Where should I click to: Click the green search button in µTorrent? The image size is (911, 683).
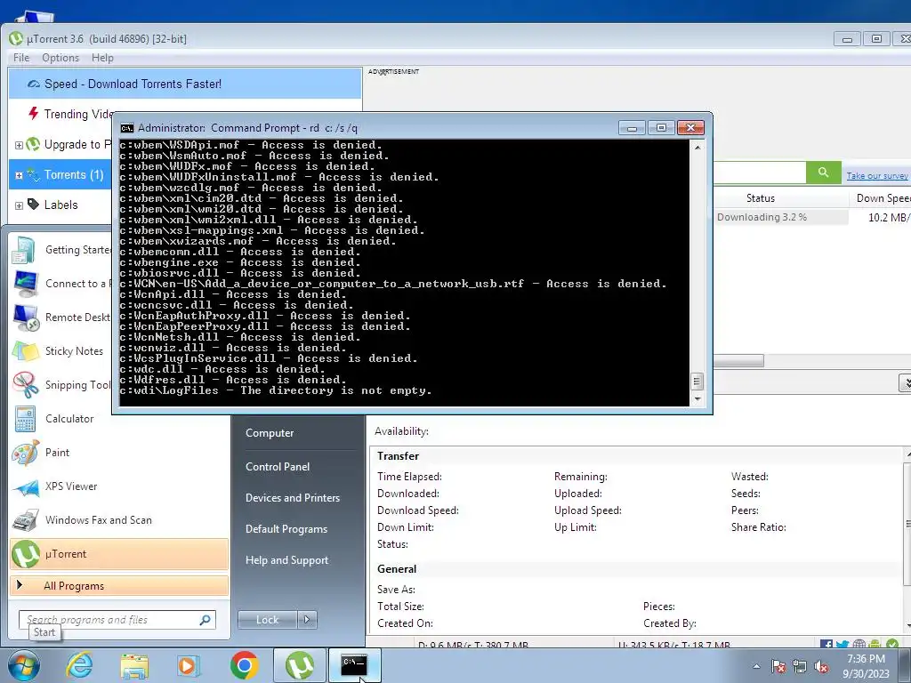(823, 173)
